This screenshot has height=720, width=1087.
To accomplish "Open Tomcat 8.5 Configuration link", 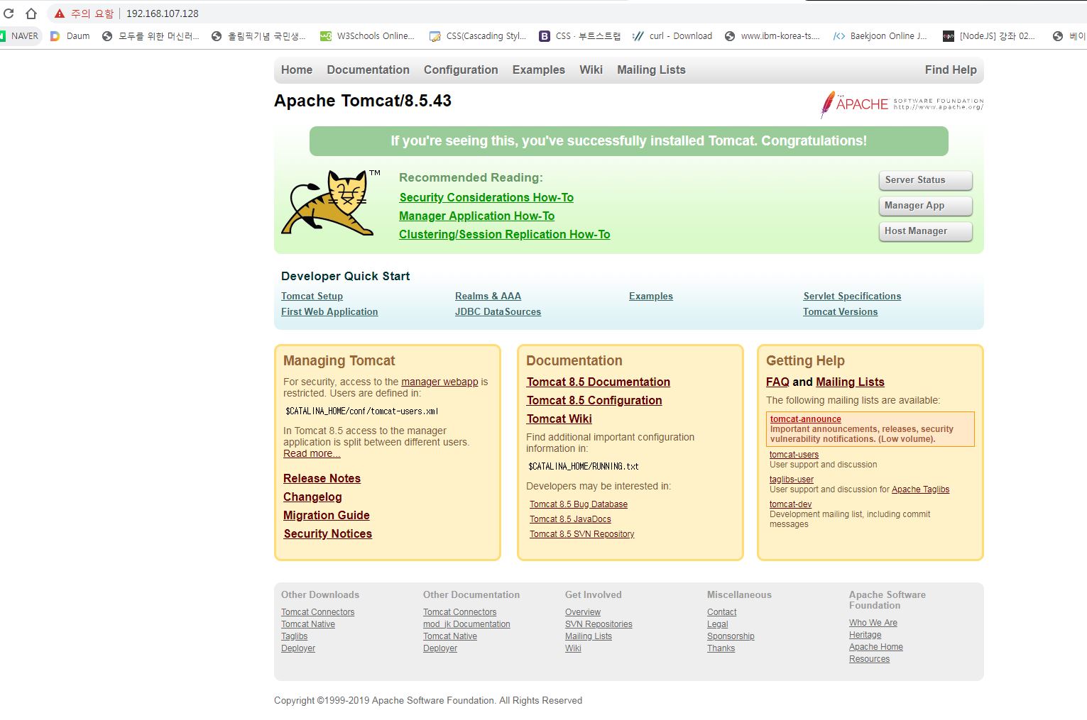I will pos(594,400).
